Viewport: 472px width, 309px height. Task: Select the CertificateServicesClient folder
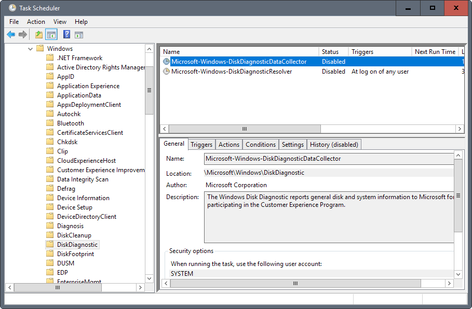click(x=90, y=133)
